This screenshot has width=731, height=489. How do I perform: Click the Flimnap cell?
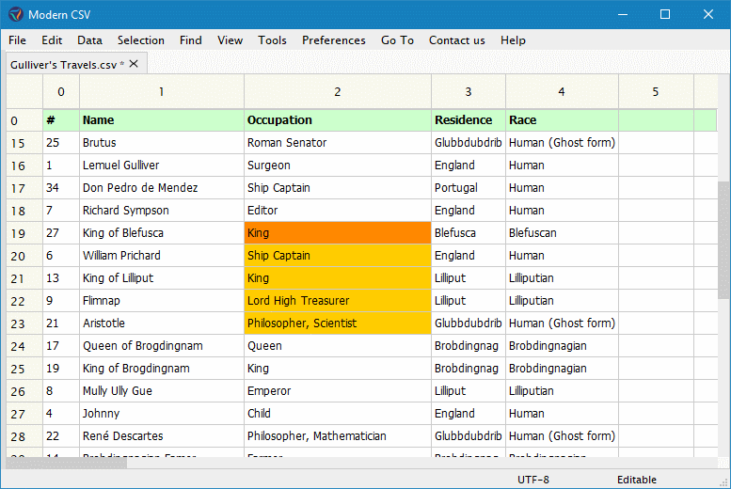(x=162, y=301)
